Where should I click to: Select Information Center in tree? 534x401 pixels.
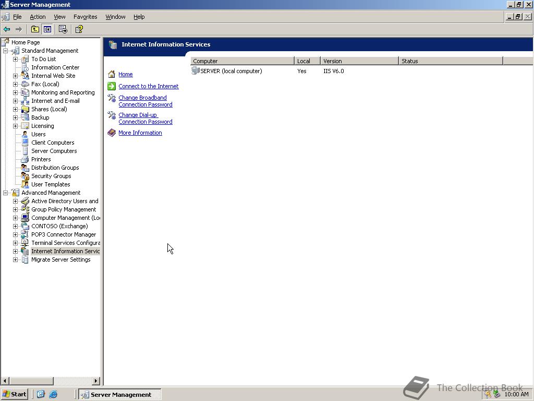pyautogui.click(x=55, y=67)
